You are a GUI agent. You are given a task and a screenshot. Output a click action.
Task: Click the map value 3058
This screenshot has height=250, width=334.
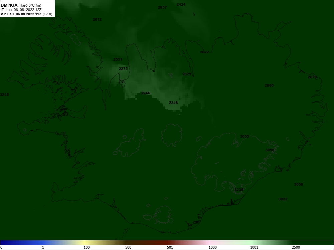click(x=270, y=150)
